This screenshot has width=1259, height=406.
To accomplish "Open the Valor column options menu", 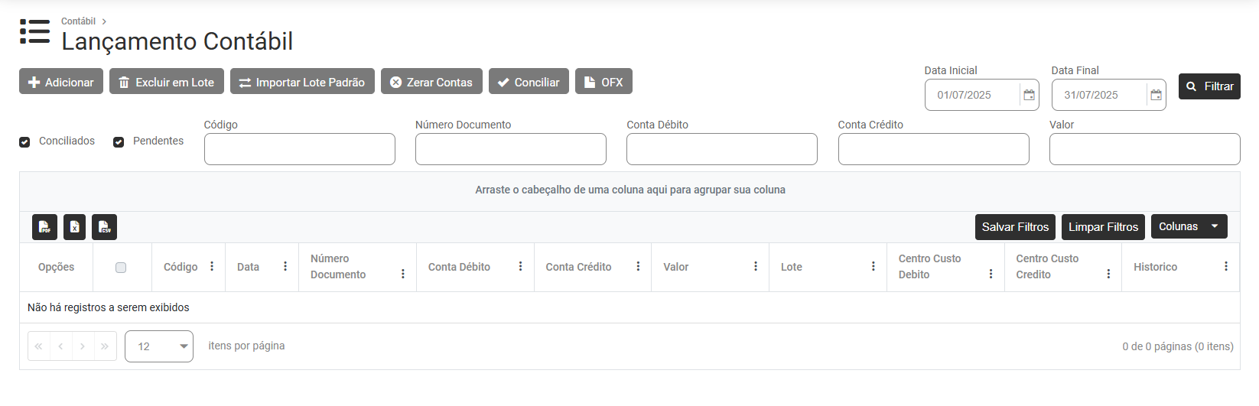I will (755, 266).
